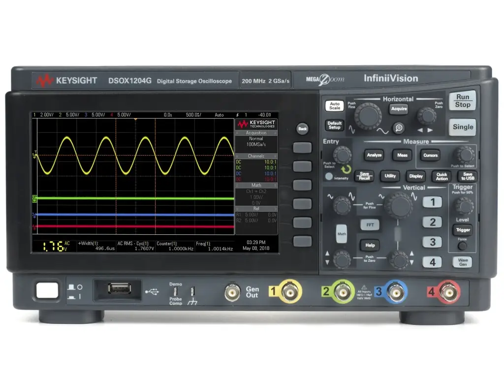Tap the large '1.76' voltmeter reading
This screenshot has width=504, height=378.
(53, 247)
